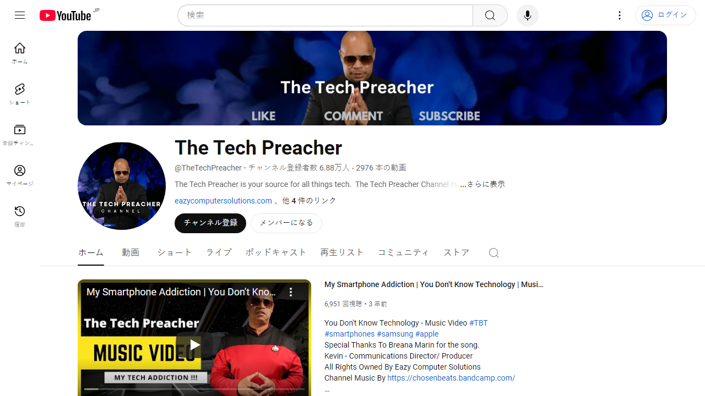705x396 pixels.
Task: Open 履歴 history in the sidebar
Action: pyautogui.click(x=20, y=216)
